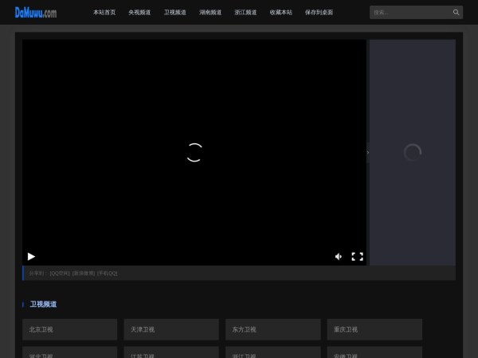Share to QQ空间 below the player
The width and height of the screenshot is (478, 358).
(60, 273)
